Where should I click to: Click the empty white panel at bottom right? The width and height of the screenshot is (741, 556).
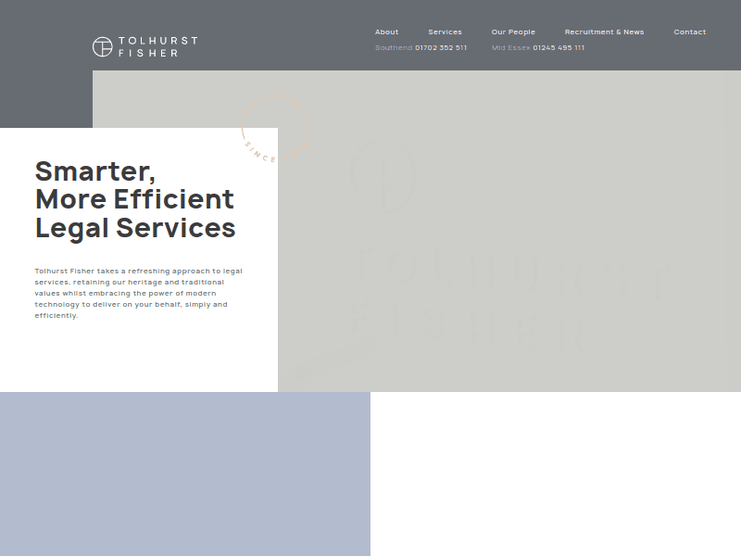tap(556, 473)
